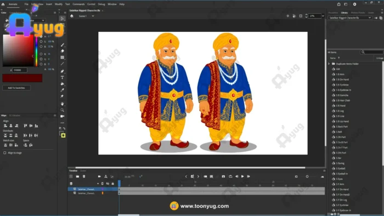
Task: Select the Eyedropper tool
Action: pyautogui.click(x=62, y=90)
